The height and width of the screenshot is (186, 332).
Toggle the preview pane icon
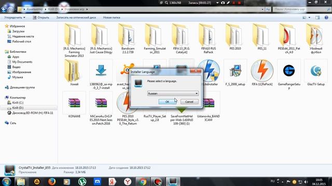(x=317, y=18)
